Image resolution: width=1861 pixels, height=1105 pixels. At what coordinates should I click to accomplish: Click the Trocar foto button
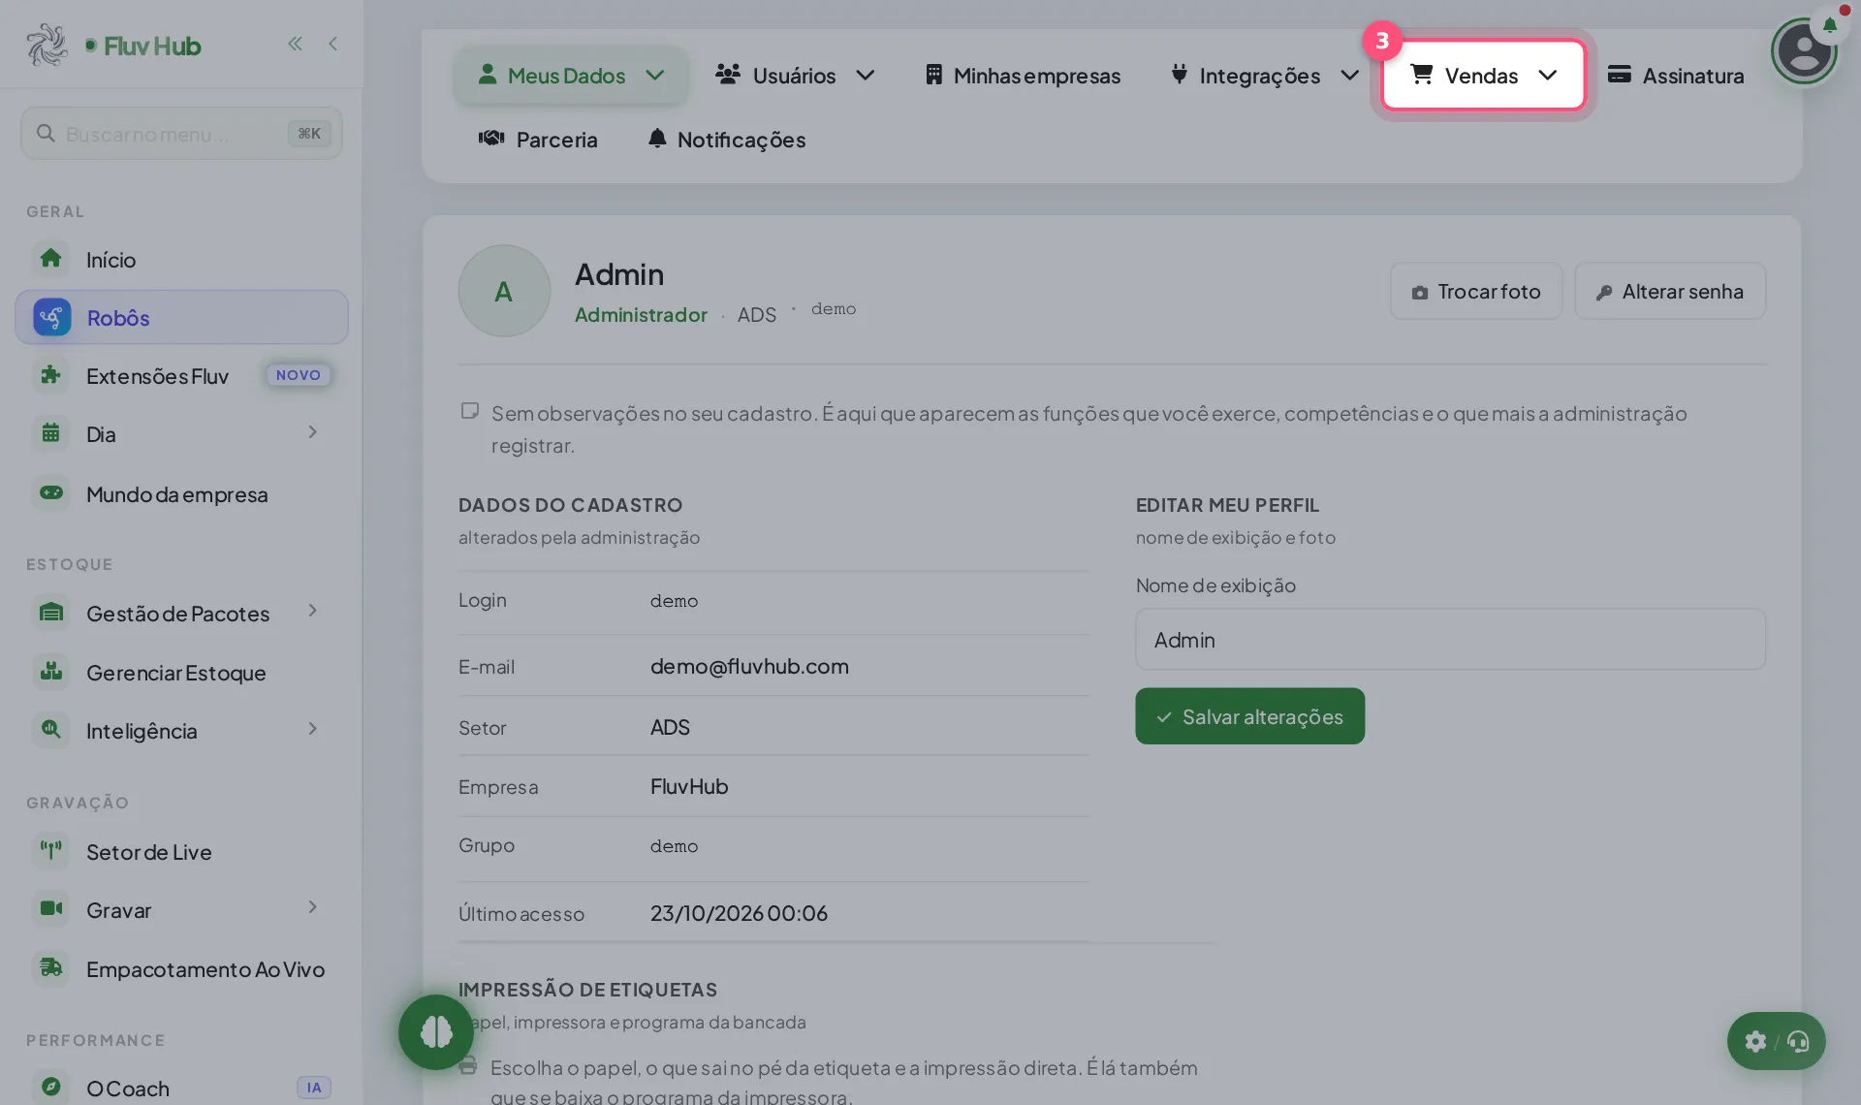pos(1476,291)
